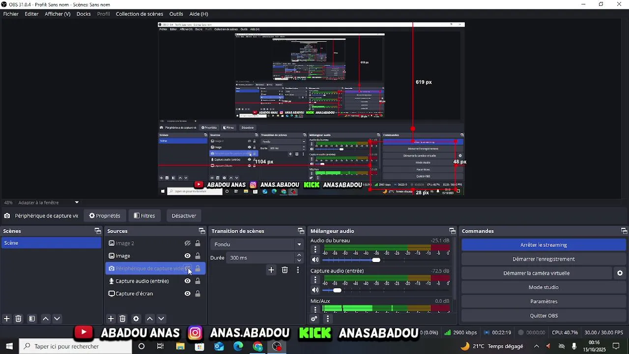Open source properties gear in Sources panel
The image size is (629, 354).
click(x=136, y=319)
